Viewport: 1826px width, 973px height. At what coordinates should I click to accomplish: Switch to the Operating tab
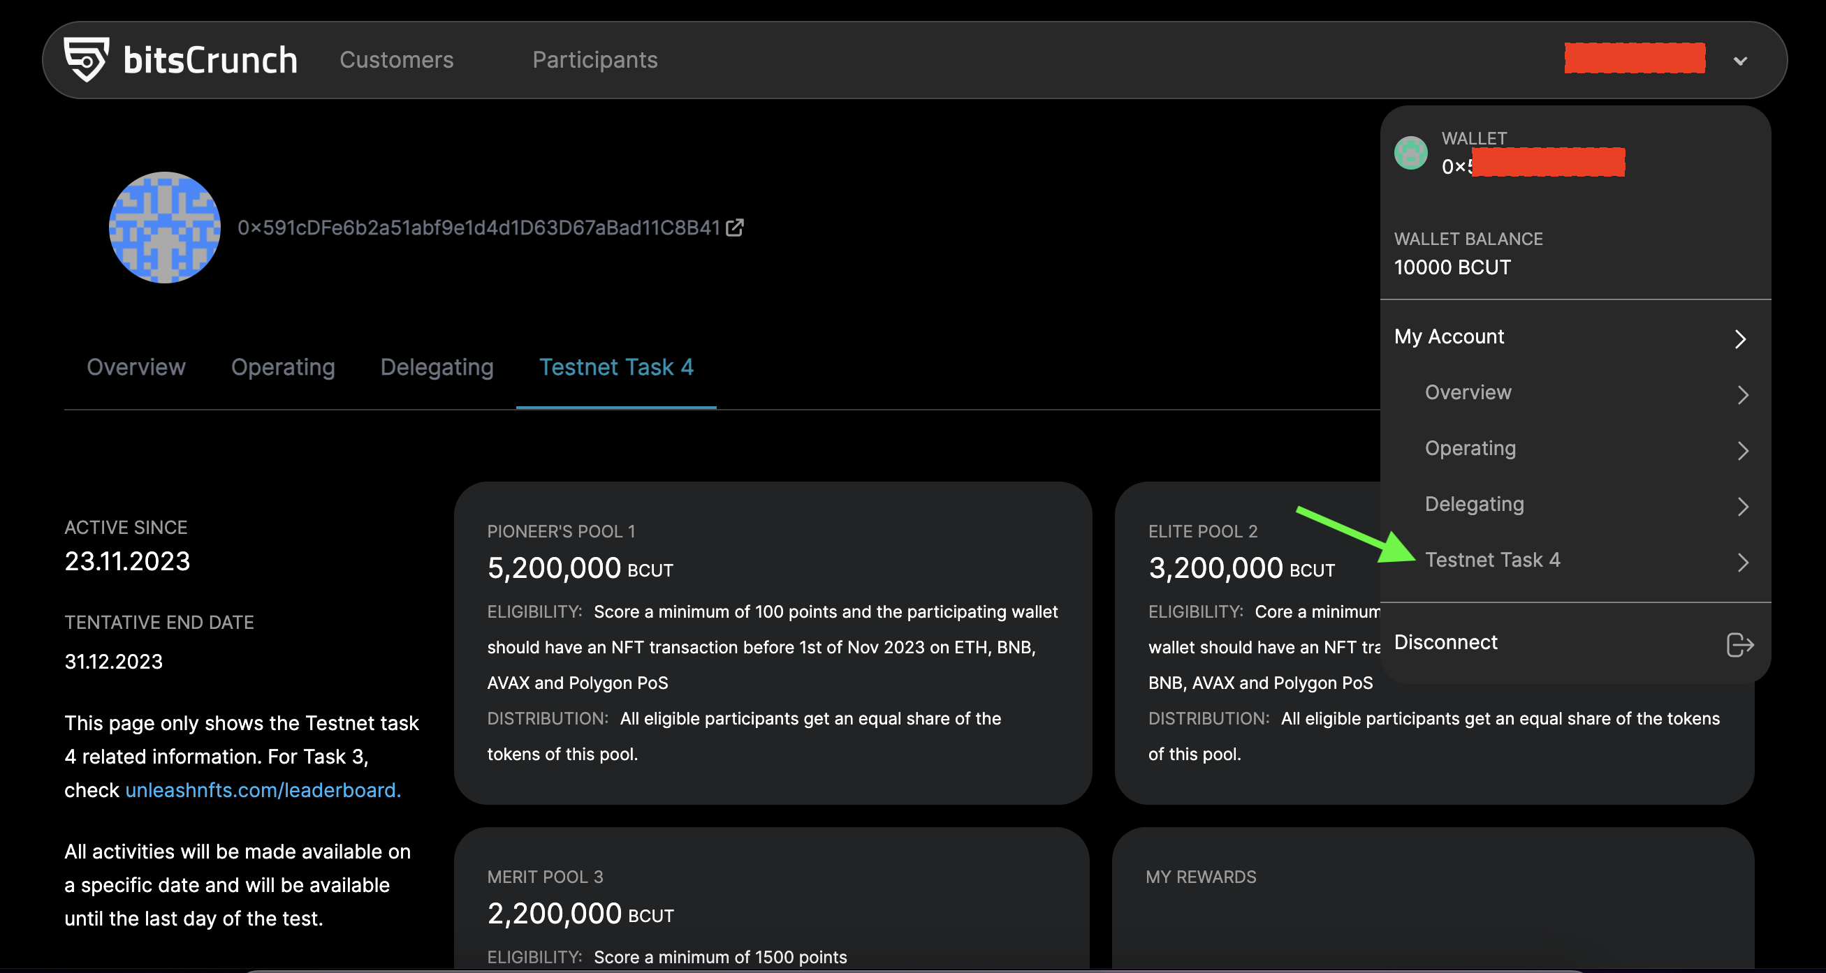tap(283, 367)
